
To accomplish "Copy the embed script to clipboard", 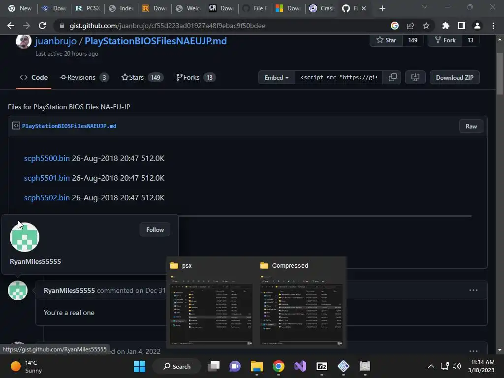I will click(x=392, y=77).
